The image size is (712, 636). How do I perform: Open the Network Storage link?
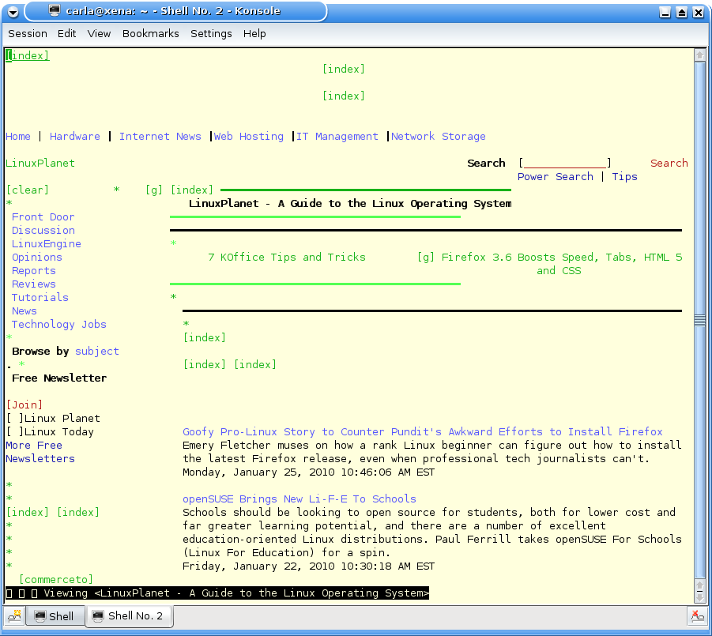pos(439,136)
